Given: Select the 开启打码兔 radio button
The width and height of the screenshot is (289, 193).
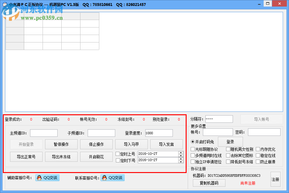Looking at the screenshot, I should (x=192, y=141).
